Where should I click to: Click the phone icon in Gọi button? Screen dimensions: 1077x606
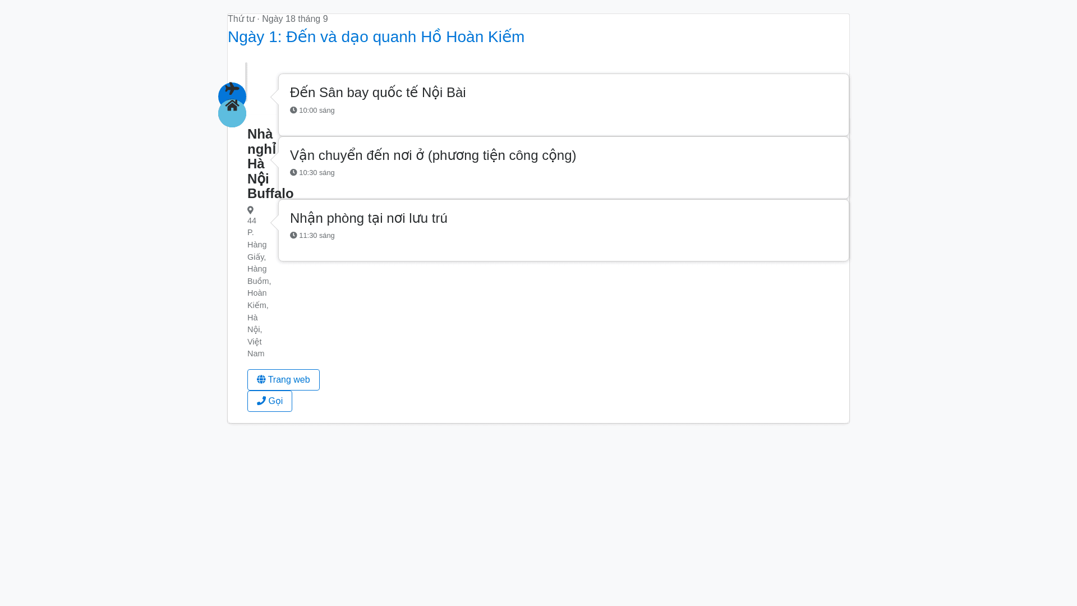pyautogui.click(x=261, y=401)
